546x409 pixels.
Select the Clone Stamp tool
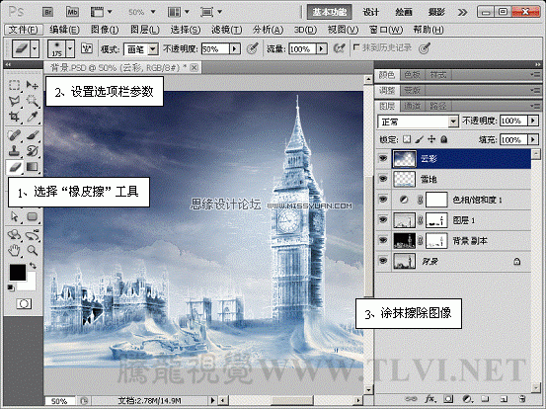coord(14,150)
